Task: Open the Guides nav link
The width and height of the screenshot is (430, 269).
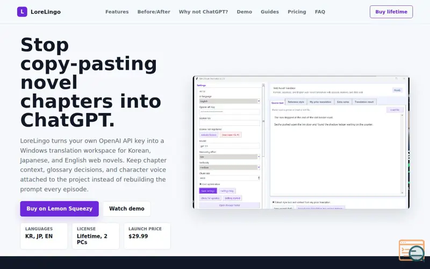Action: (x=270, y=12)
